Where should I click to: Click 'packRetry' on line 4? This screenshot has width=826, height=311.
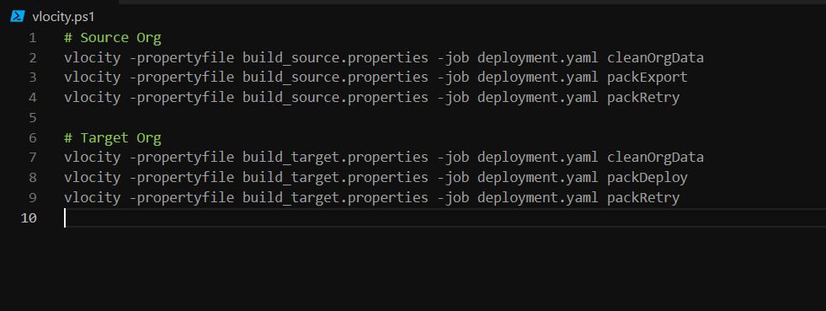tap(643, 98)
